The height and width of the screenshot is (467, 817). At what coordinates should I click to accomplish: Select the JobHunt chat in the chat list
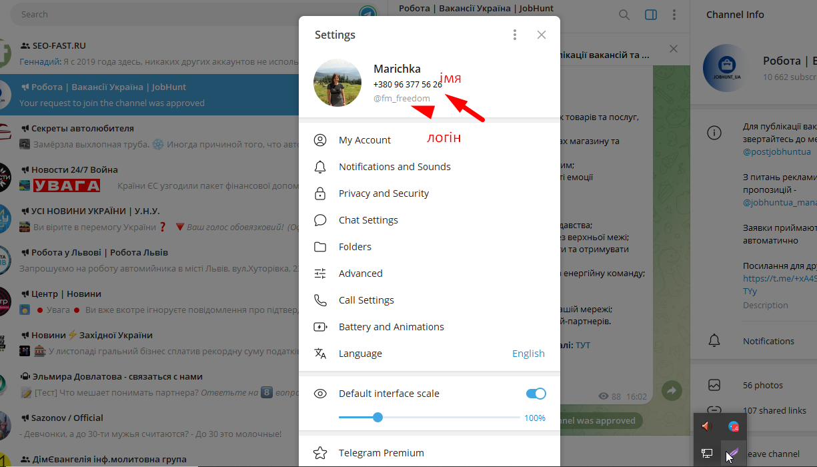click(x=149, y=95)
